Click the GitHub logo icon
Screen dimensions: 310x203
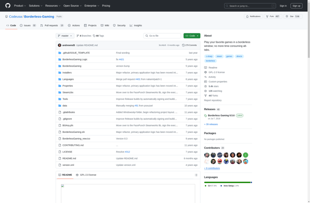pyautogui.click(x=8, y=6)
